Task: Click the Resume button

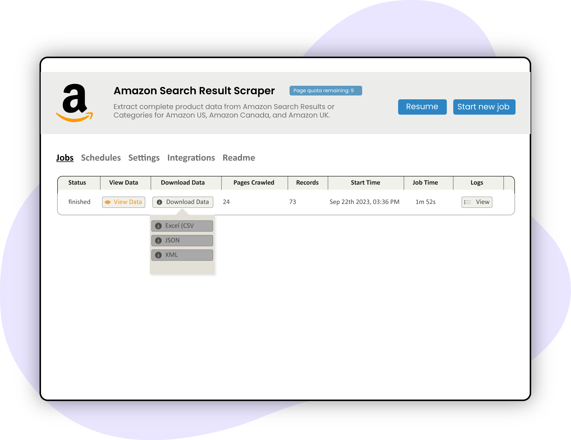Action: [x=422, y=107]
